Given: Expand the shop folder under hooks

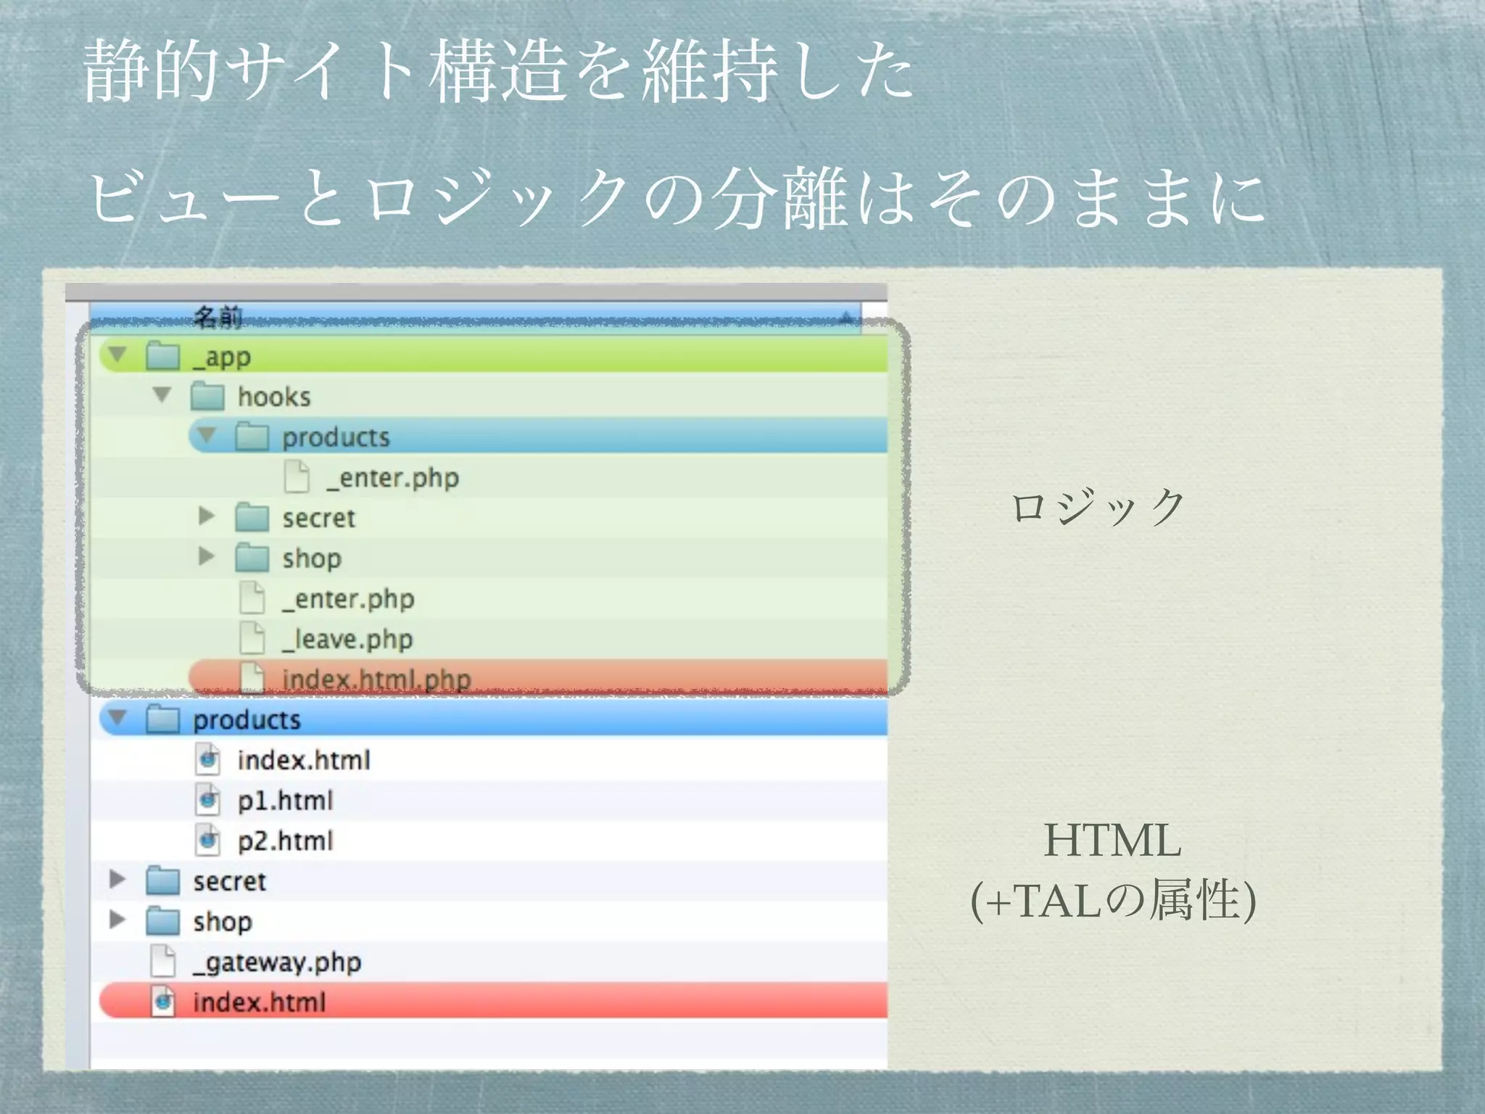Looking at the screenshot, I should (207, 556).
